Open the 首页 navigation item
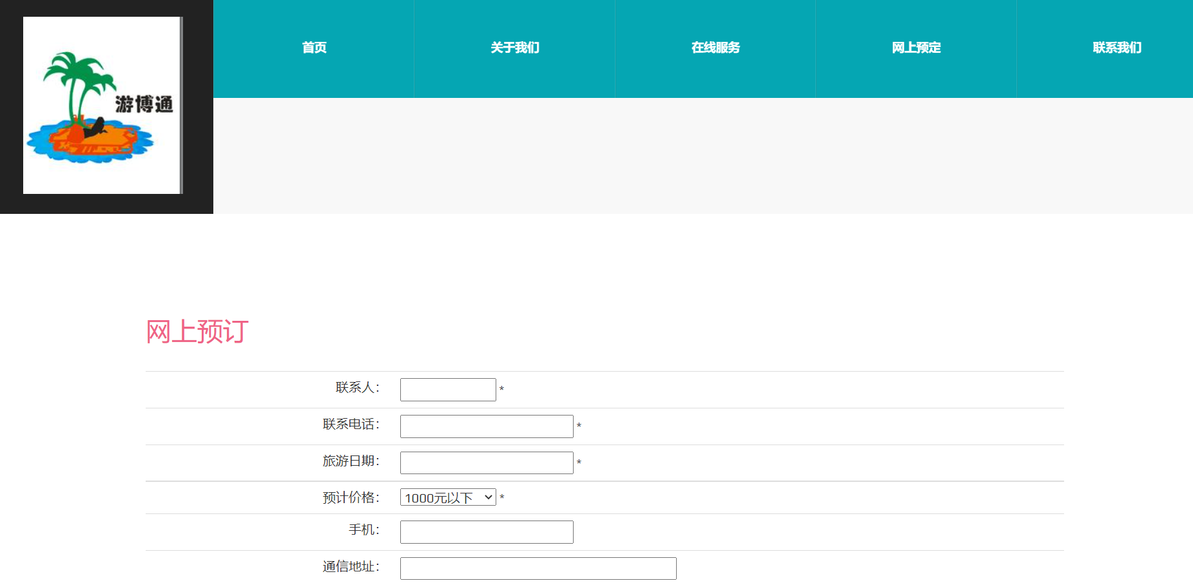The width and height of the screenshot is (1193, 583). [314, 48]
